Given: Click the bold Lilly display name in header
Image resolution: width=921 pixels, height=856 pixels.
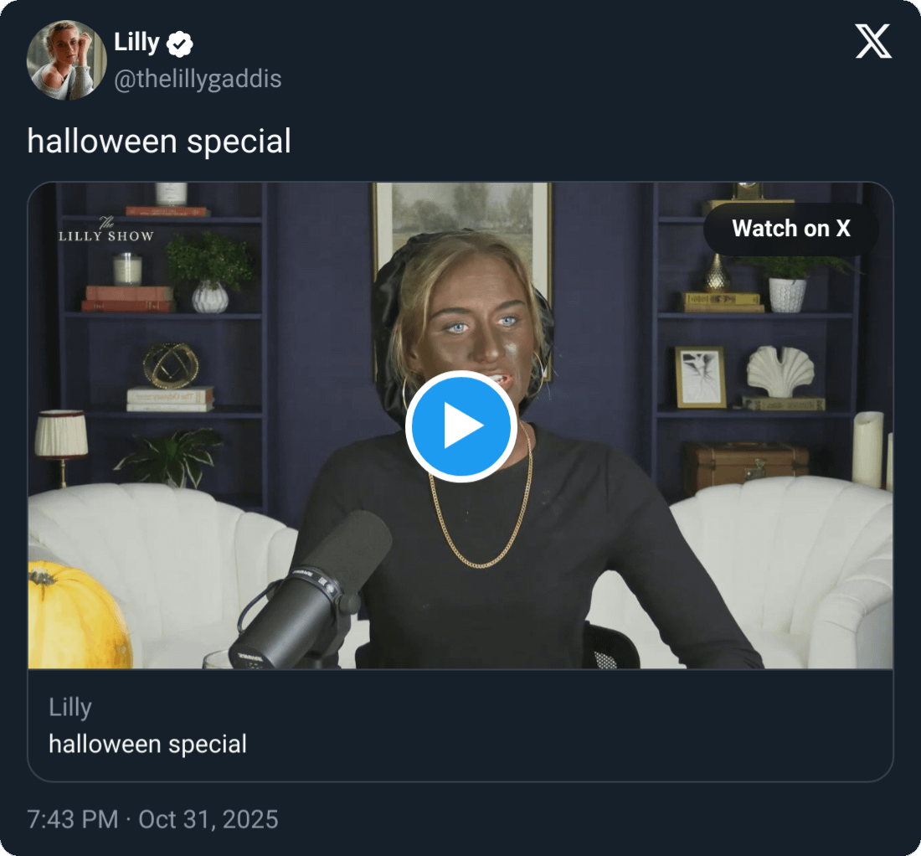Looking at the screenshot, I should coord(136,42).
